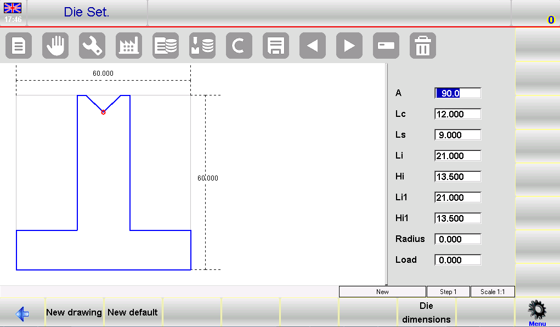Click the UK flag language icon
560x327 pixels.
pyautogui.click(x=12, y=8)
